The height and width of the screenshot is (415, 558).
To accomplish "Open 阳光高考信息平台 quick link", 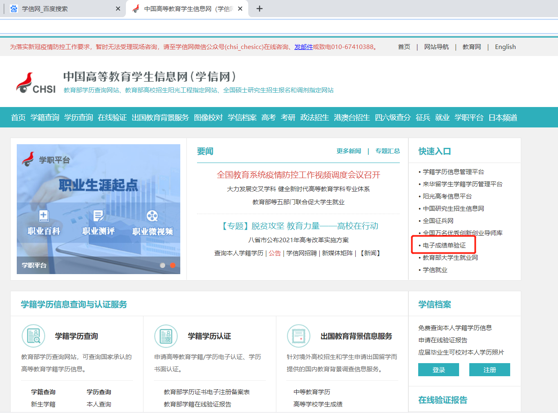I will [447, 196].
